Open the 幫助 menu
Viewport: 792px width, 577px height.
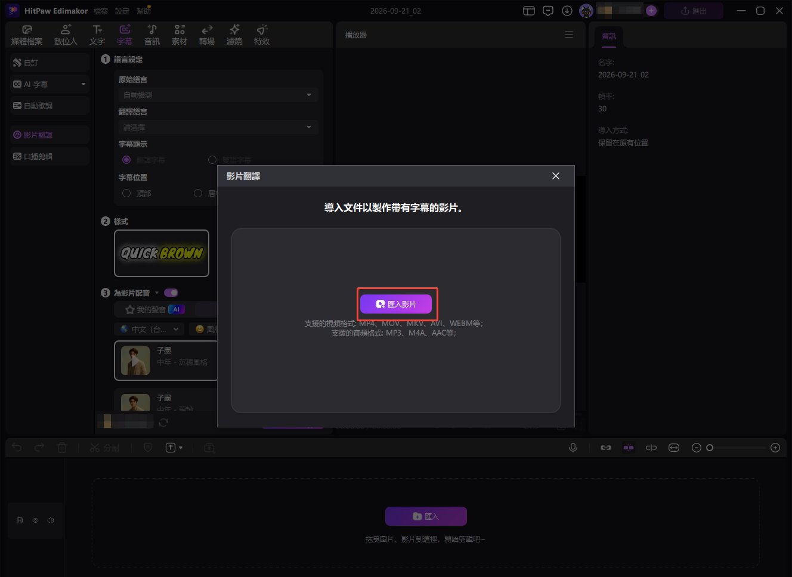[x=144, y=11]
